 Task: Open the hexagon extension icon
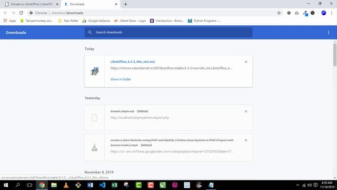pyautogui.click(x=289, y=13)
